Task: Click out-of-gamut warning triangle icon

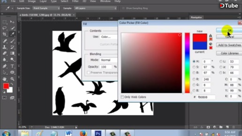Action: pos(211,36)
